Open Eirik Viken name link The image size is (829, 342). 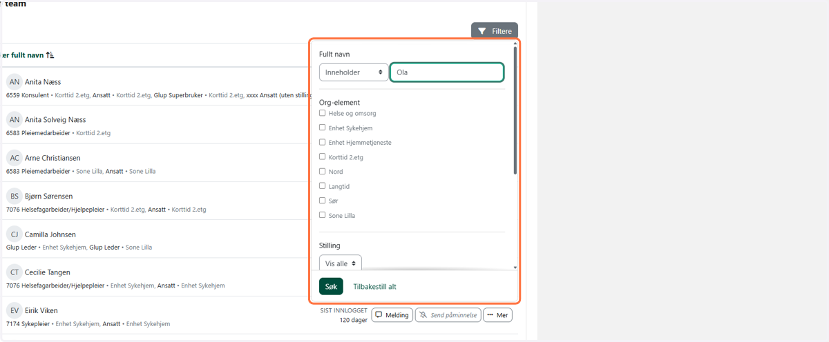(x=41, y=311)
